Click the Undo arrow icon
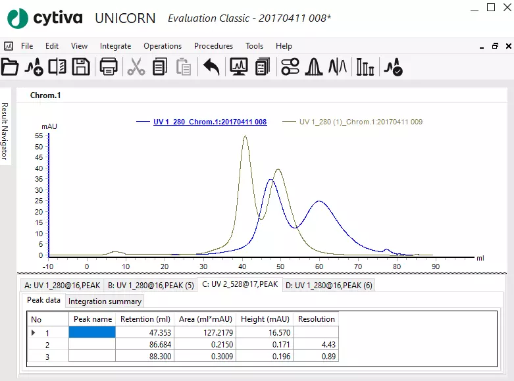Viewport: 514px width, 381px height. point(211,66)
